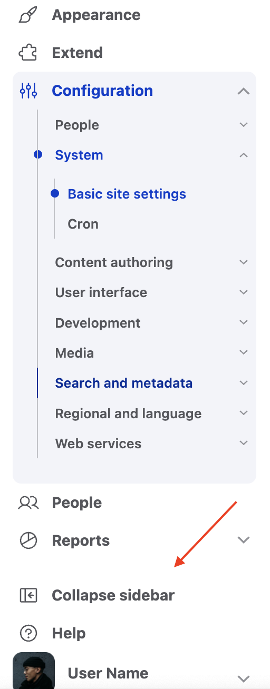This screenshot has width=270, height=689.
Task: Select Regional and language menu item
Action: coord(128,414)
